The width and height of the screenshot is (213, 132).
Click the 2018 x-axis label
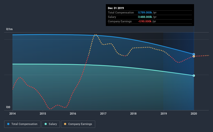click(x=133, y=114)
